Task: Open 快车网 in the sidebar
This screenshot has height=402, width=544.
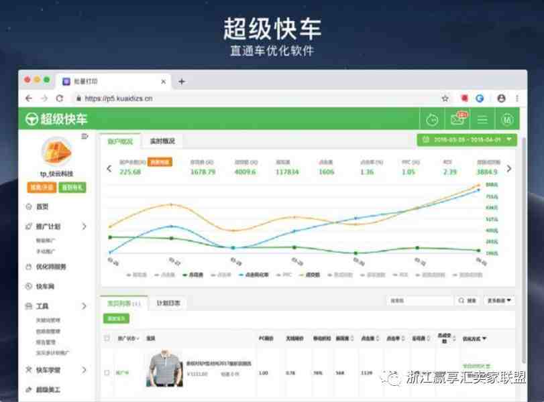Action: pos(45,286)
